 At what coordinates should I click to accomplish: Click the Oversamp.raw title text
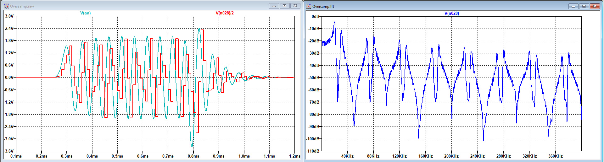tap(22, 6)
